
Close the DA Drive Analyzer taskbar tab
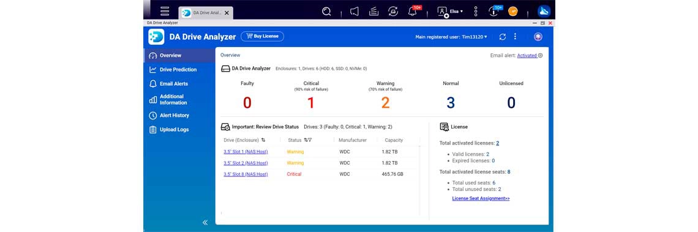pyautogui.click(x=227, y=13)
